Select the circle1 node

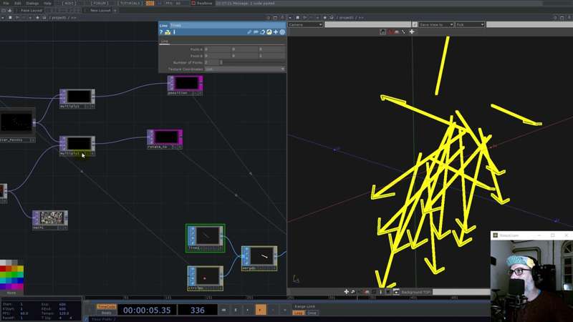205,278
